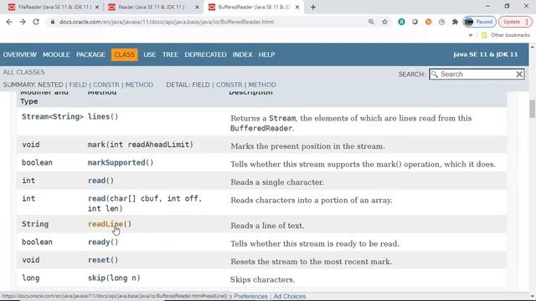
Task: Click the green circular extension icon
Action: point(401,22)
